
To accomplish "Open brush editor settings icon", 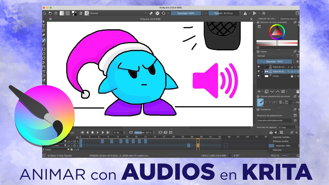I will pyautogui.click(x=81, y=13).
